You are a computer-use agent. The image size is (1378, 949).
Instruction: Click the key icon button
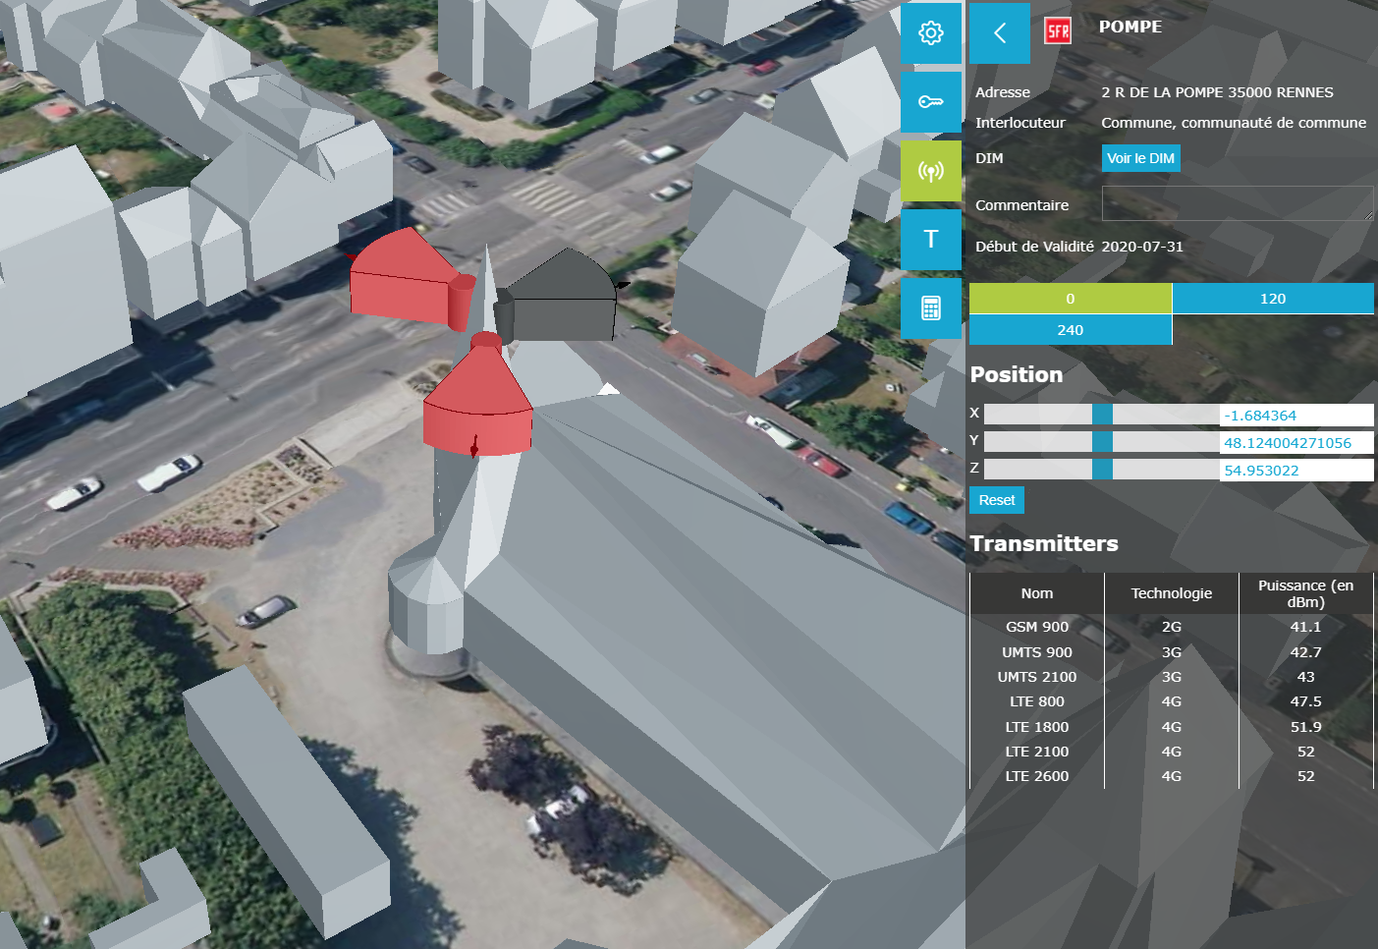(930, 102)
